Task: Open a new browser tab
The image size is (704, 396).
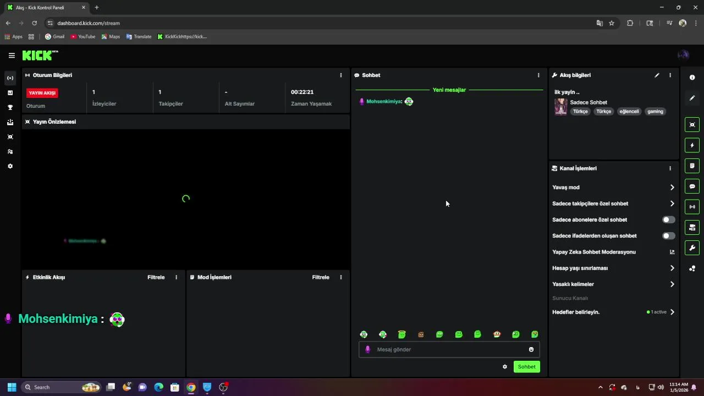Action: [97, 8]
